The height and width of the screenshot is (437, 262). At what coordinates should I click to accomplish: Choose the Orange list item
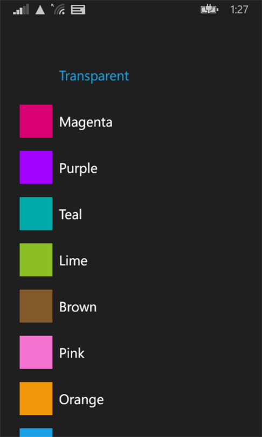coord(81,400)
